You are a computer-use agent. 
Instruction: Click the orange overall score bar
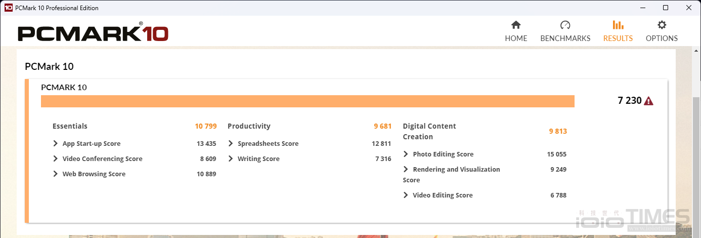308,101
